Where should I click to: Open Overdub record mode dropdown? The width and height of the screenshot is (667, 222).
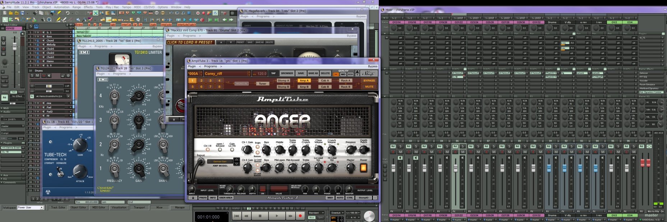coord(337,213)
